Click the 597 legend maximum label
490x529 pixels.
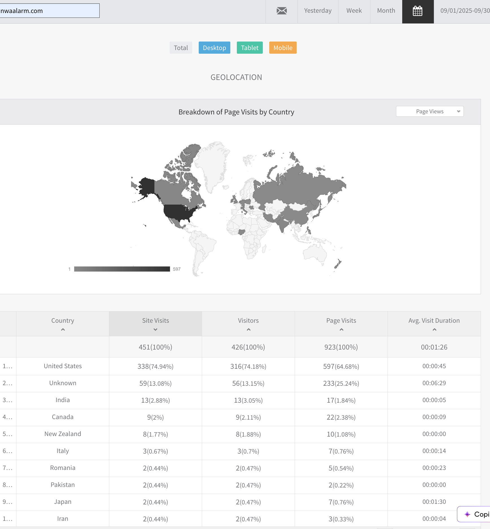[x=177, y=269]
